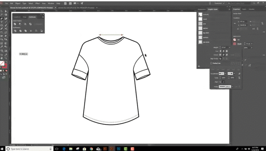Select the Lasso tool
The height and width of the screenshot is (151, 266).
[6, 15]
